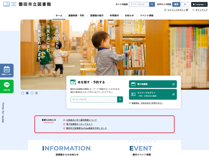
Task: Open the 年間カレンダー calendar side button
Action: (7, 70)
